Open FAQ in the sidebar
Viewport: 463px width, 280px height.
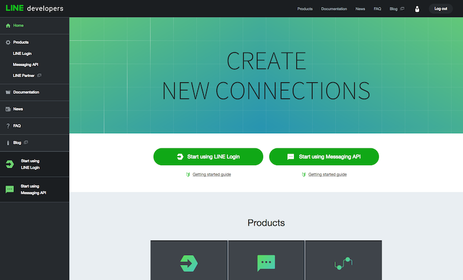click(17, 126)
